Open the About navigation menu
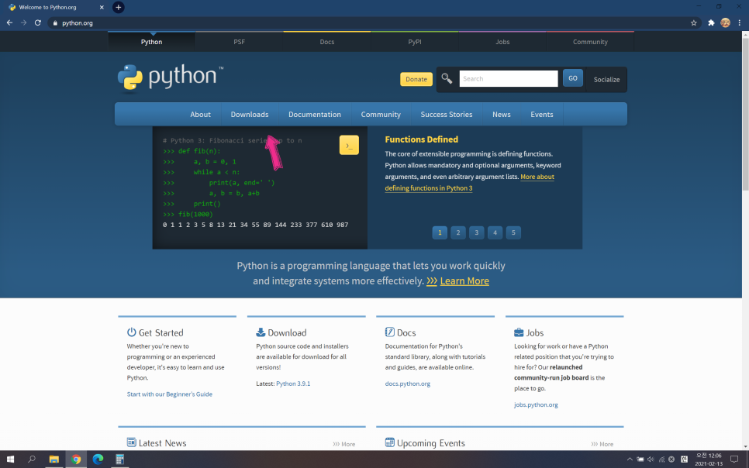Screen dimensions: 749x468 [x=200, y=115]
